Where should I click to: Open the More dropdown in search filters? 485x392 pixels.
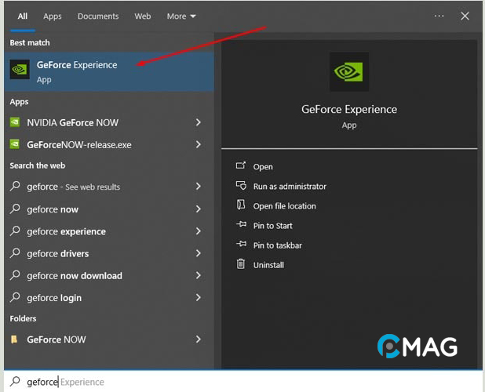(181, 16)
